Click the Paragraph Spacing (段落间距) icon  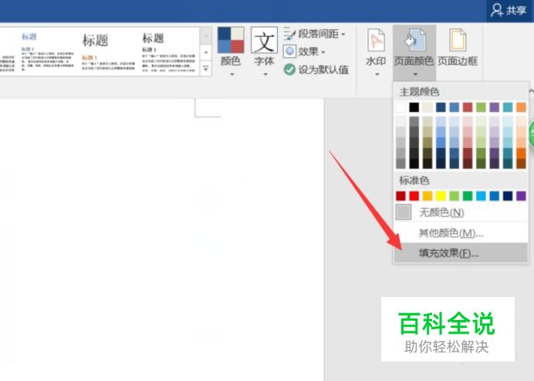(289, 34)
